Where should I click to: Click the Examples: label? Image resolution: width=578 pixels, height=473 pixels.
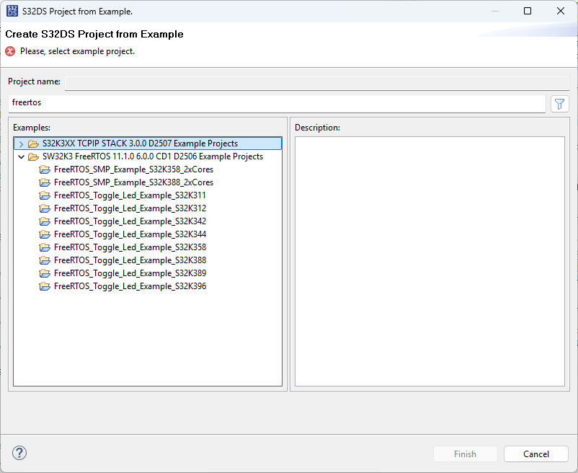pos(32,128)
